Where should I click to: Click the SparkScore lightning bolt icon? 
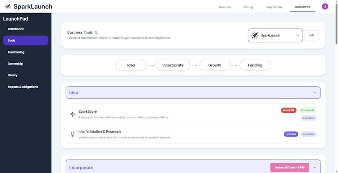73,114
